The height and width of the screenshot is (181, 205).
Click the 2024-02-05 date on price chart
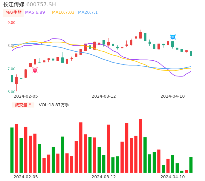pyautogui.click(x=26, y=96)
